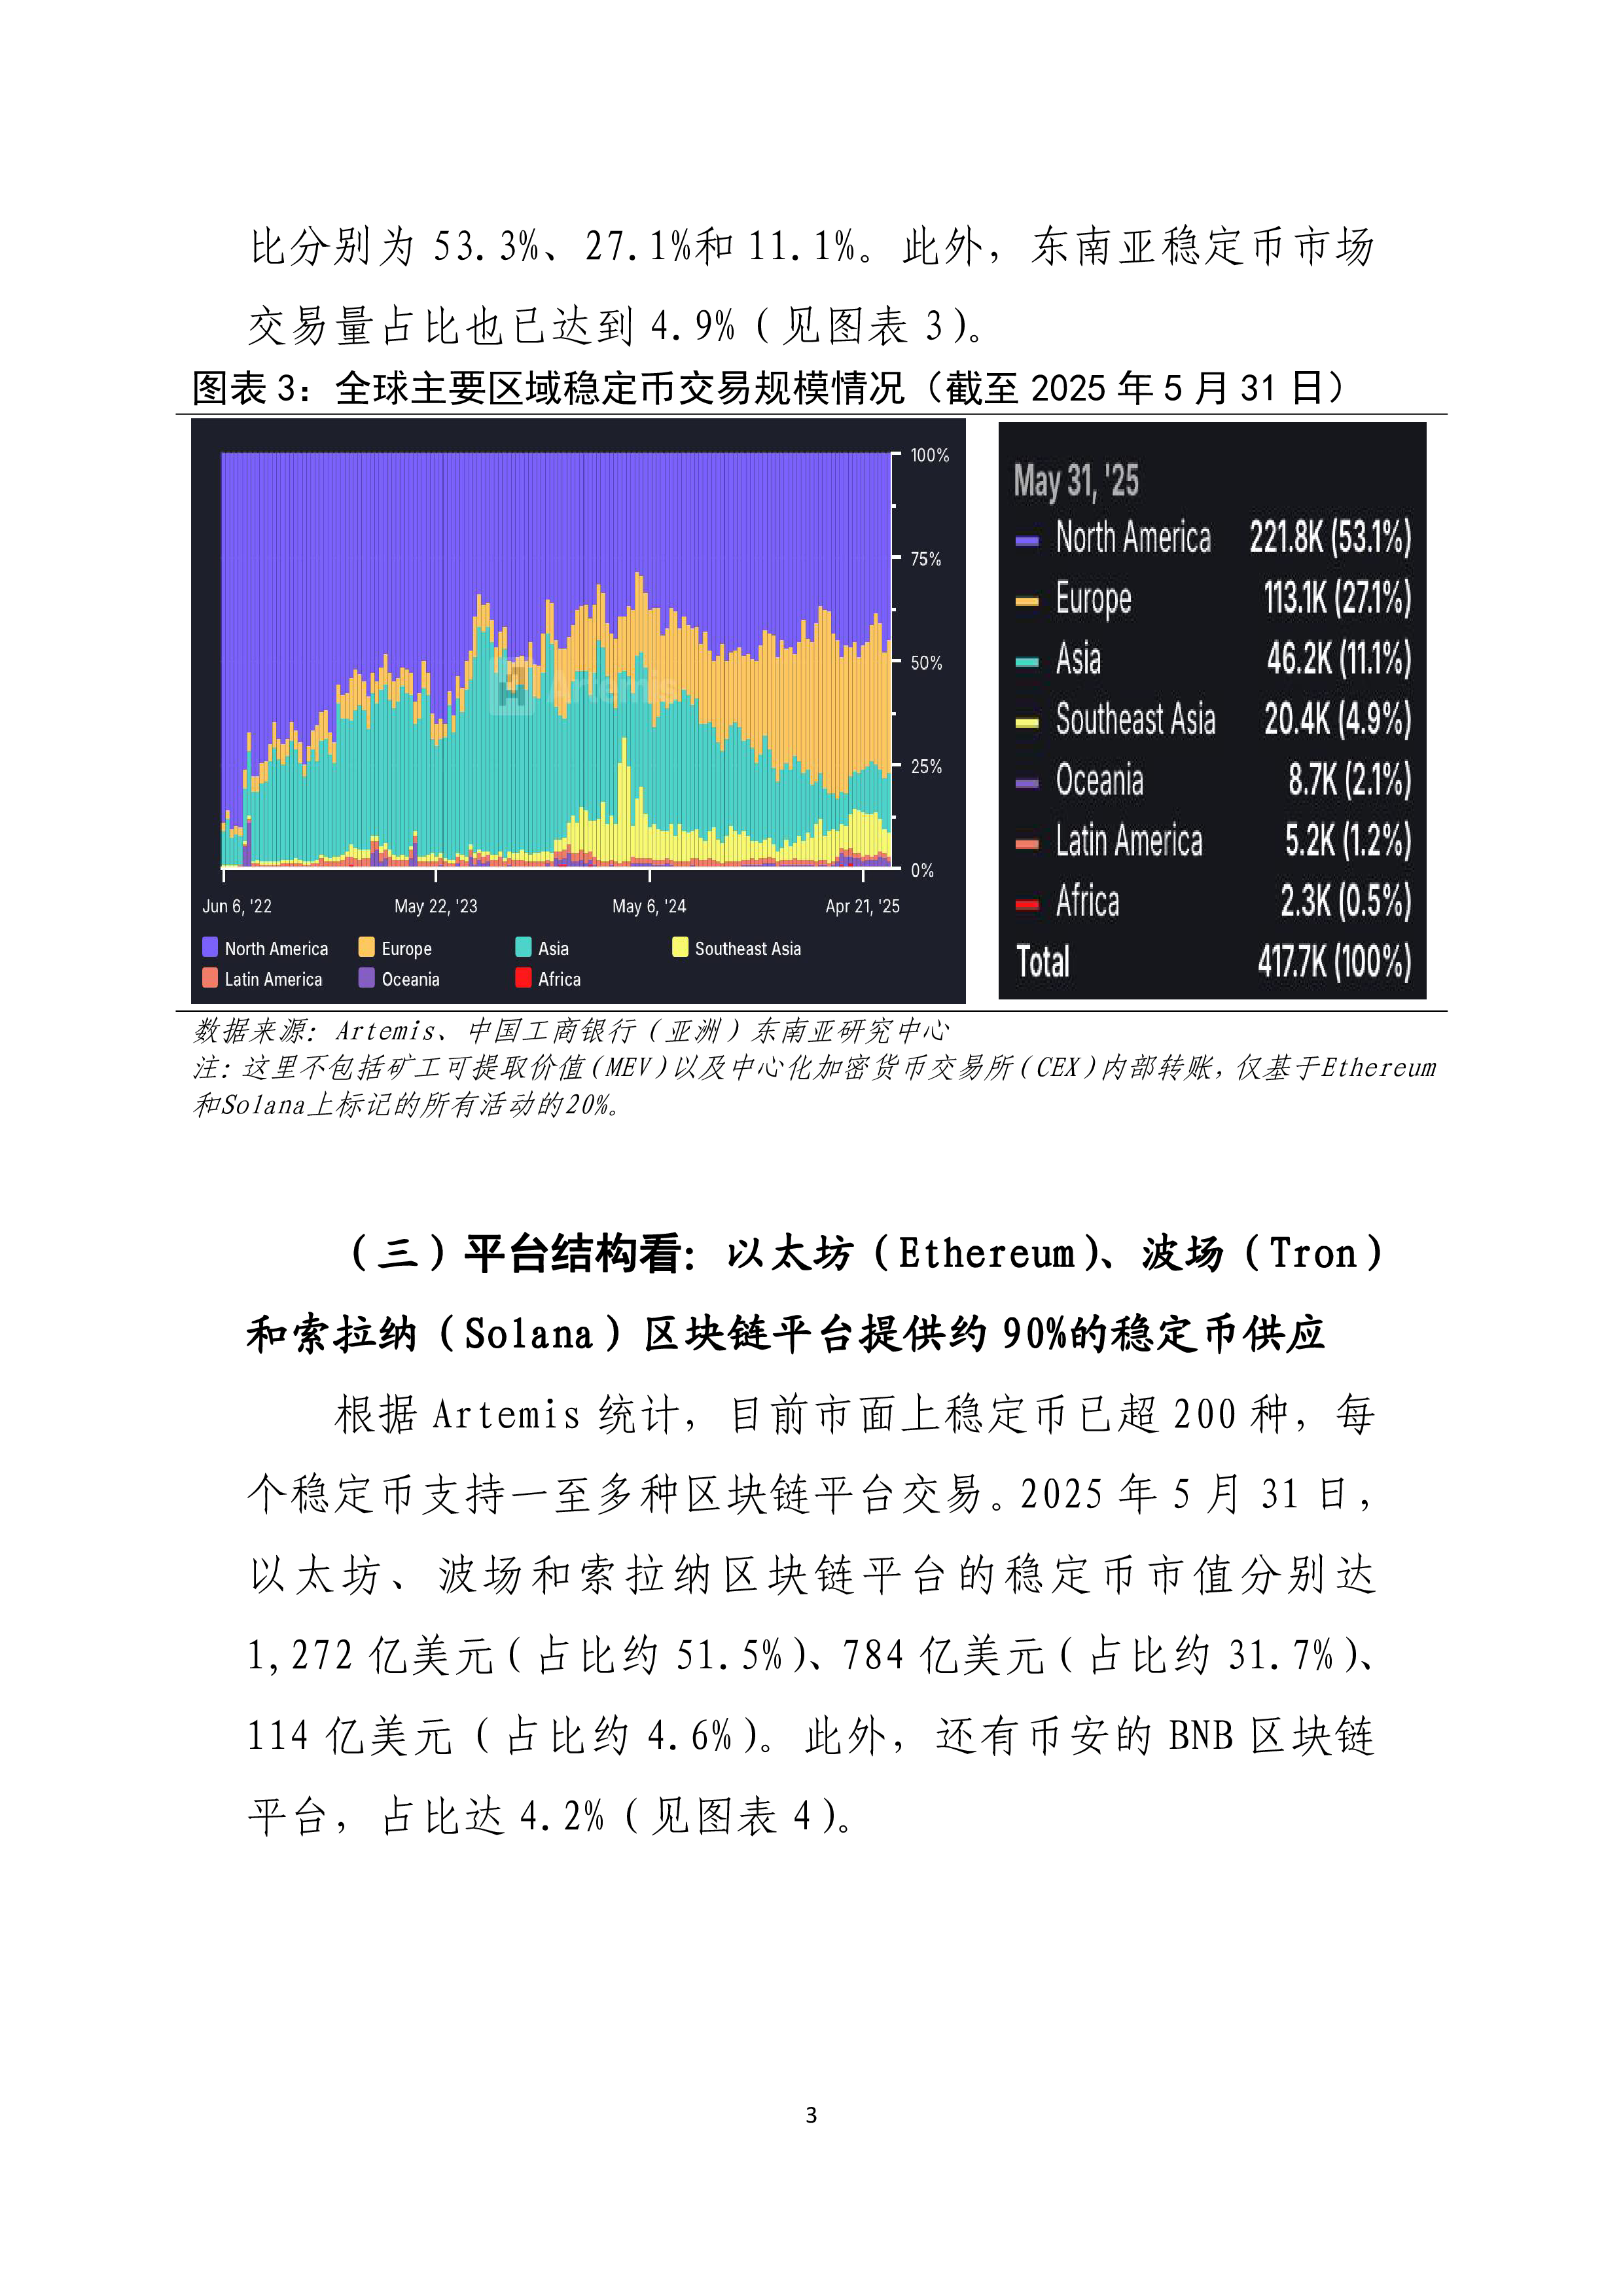Click the '46.2K (11.1%)' Asia value

click(1339, 659)
